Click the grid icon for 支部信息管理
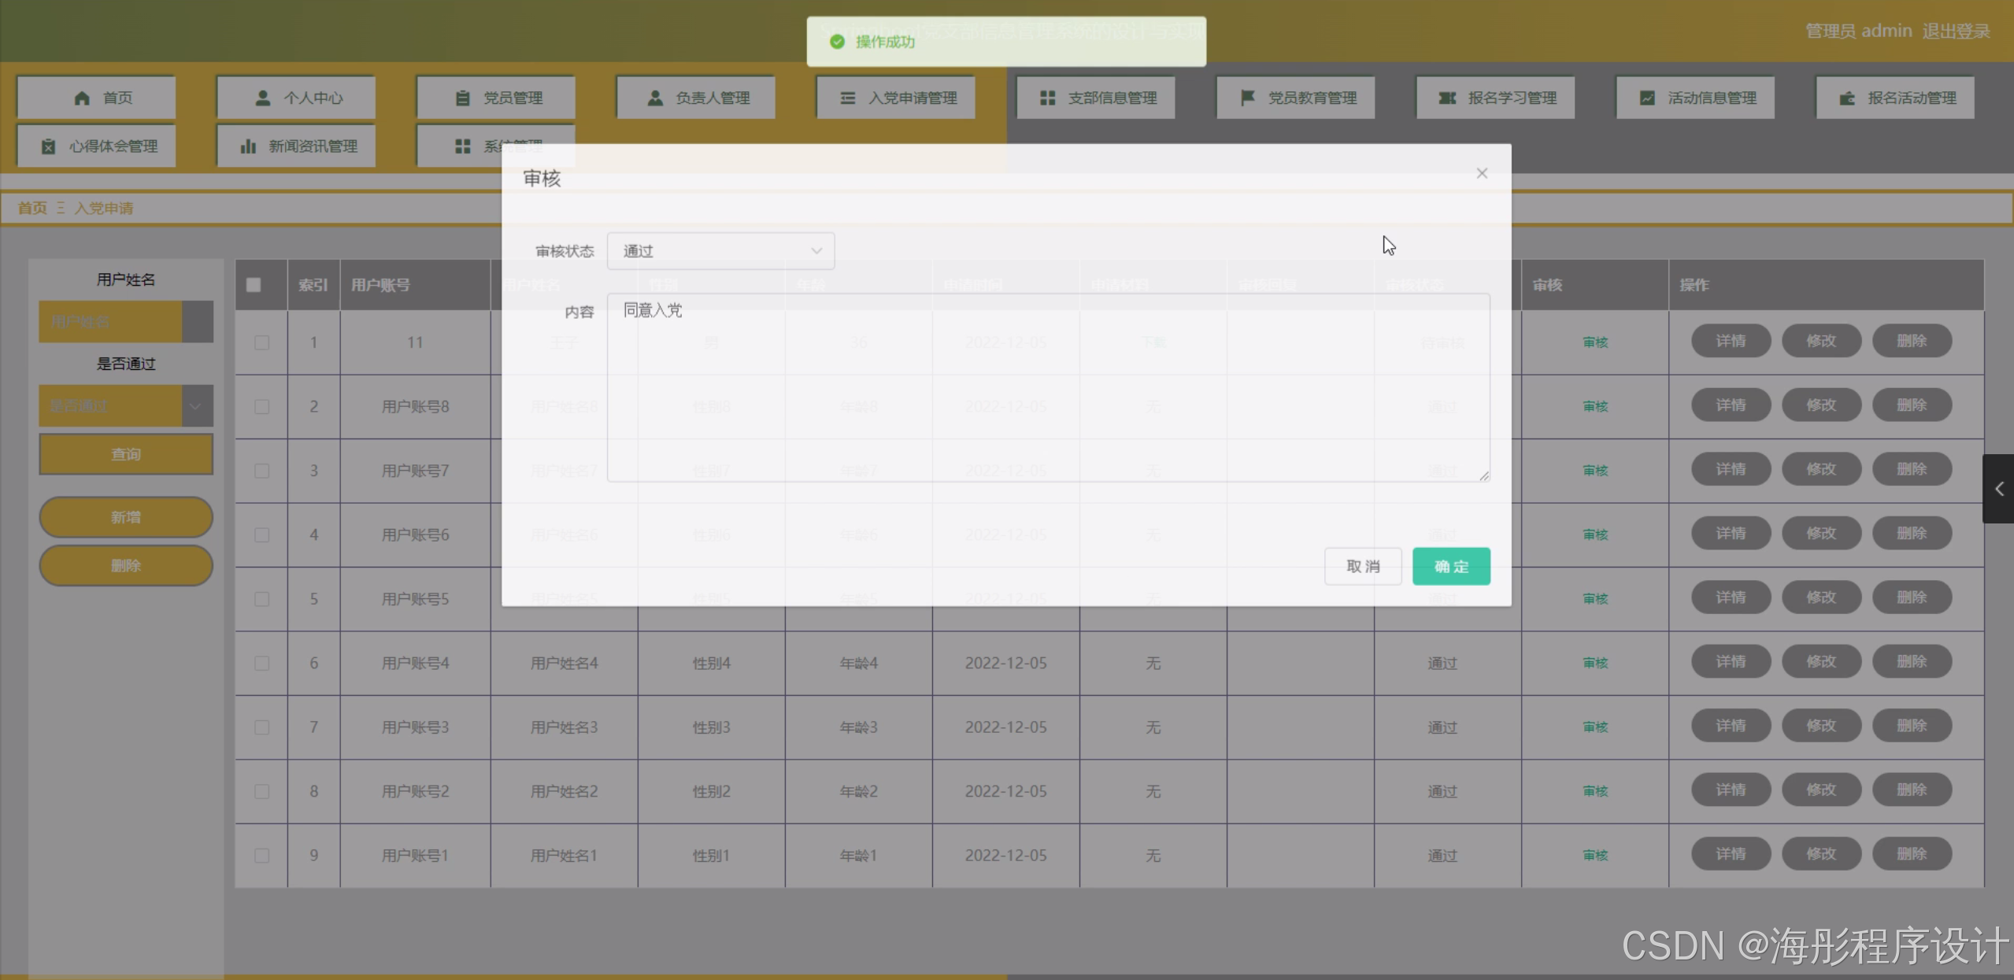This screenshot has width=2014, height=980. pos(1047,98)
